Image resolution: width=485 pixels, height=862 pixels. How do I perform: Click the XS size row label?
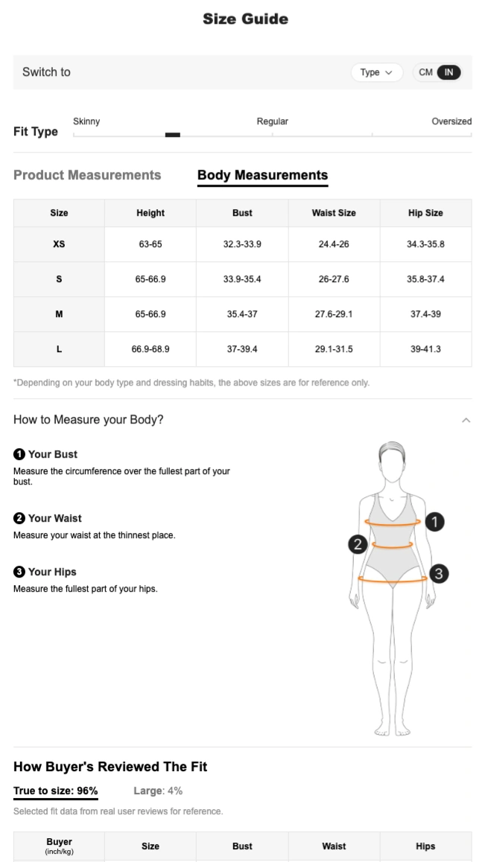tap(59, 244)
